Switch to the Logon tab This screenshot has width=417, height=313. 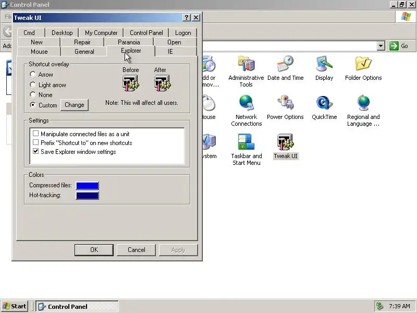point(183,32)
